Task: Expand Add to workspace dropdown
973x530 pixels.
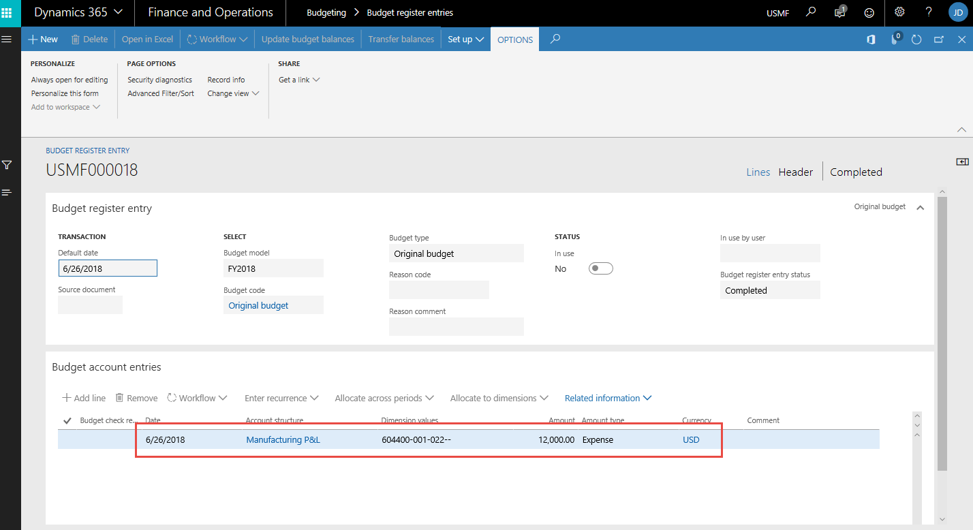Action: point(65,107)
